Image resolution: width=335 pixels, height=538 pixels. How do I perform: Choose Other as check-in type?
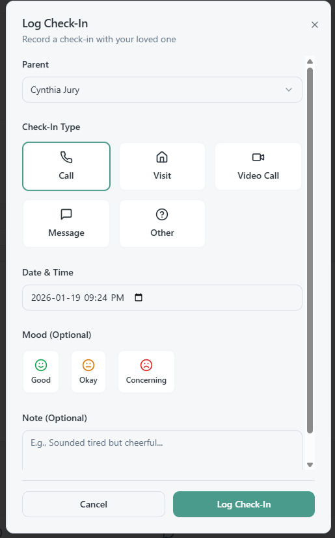(x=162, y=224)
